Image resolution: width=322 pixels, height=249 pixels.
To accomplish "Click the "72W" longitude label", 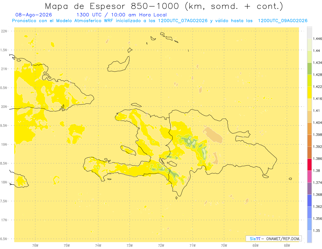I will coord(161,245).
